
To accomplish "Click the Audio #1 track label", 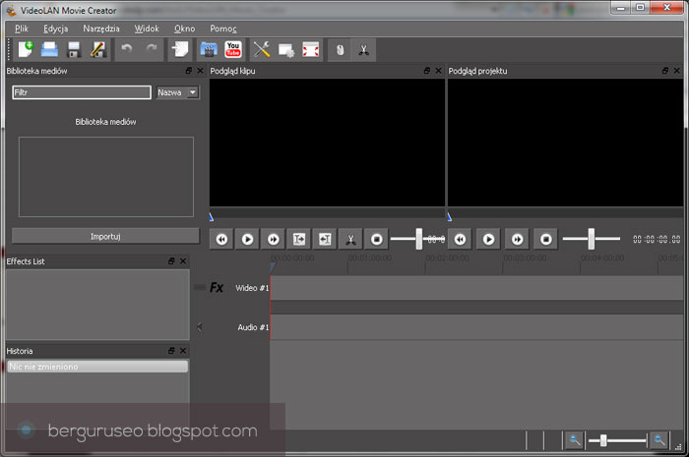I will click(253, 327).
